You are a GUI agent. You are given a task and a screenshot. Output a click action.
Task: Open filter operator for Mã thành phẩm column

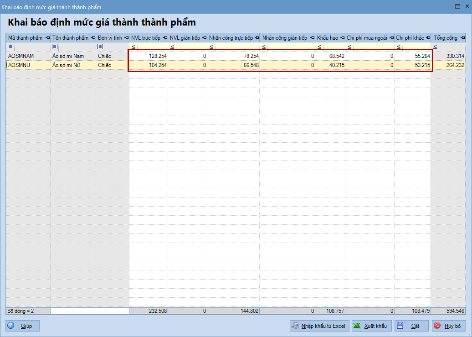coord(10,47)
